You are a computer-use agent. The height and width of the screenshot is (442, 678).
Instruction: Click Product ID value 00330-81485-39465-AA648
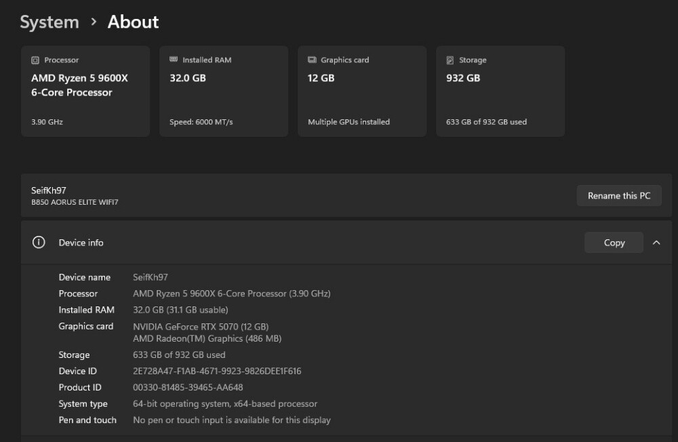pyautogui.click(x=188, y=388)
